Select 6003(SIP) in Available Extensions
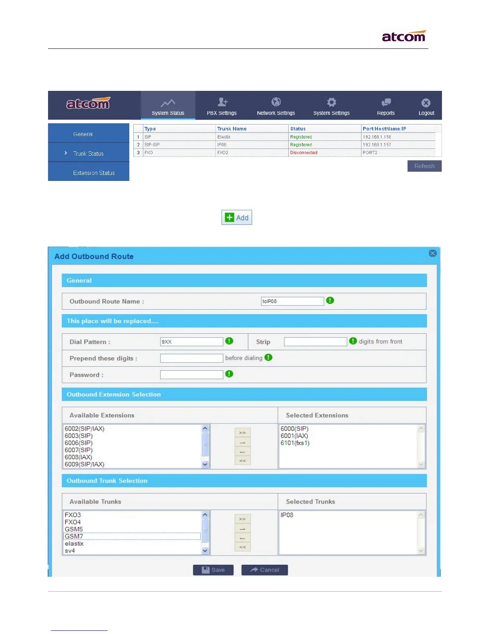490x634 pixels. pos(78,436)
